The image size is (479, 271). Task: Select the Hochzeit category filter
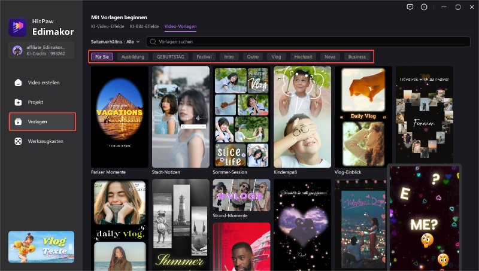click(302, 56)
